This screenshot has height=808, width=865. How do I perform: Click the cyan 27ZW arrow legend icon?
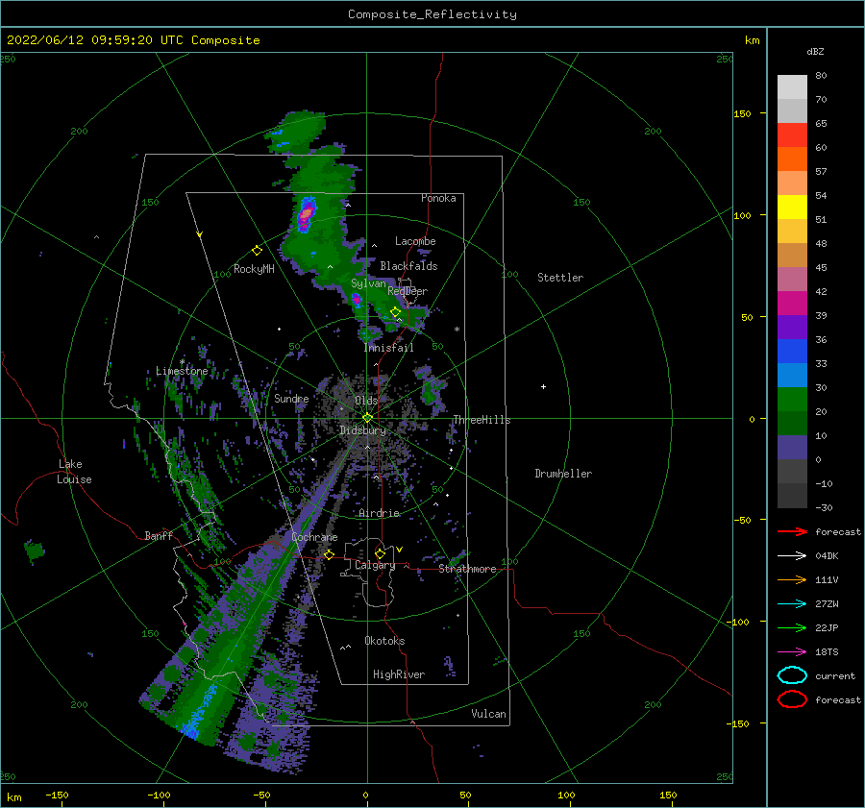pyautogui.click(x=792, y=604)
